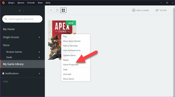Select Repair from the context menu
The width and height of the screenshot is (175, 97).
76,60
